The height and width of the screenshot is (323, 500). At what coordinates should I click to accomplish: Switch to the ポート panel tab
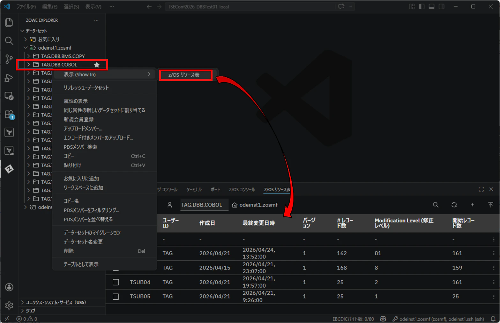215,190
